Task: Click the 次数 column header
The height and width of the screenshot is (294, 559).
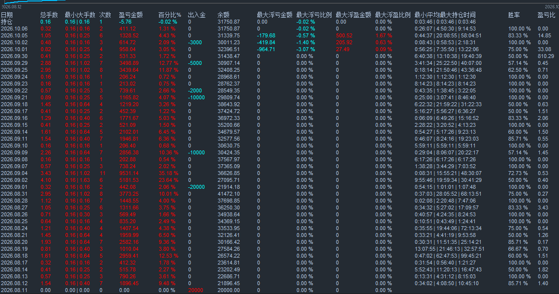Action: 105,15
